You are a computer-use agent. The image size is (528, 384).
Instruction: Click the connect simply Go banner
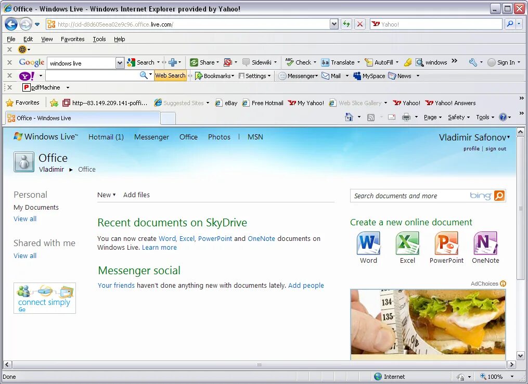(45, 298)
